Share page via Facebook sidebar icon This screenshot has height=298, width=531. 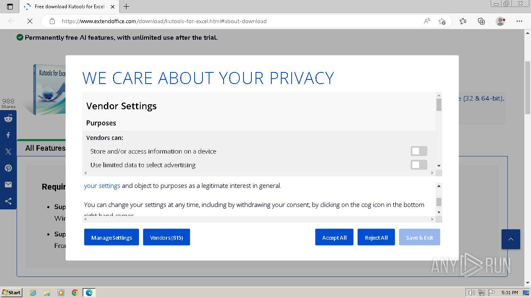click(x=8, y=135)
